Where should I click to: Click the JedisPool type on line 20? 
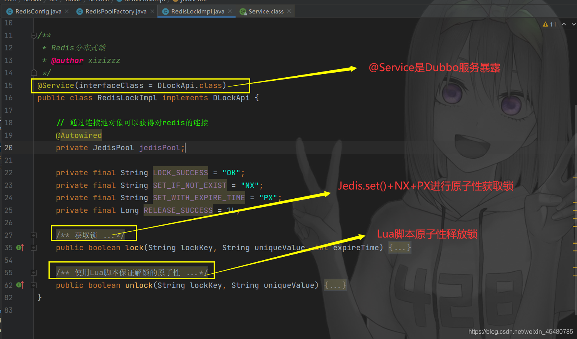[114, 148]
